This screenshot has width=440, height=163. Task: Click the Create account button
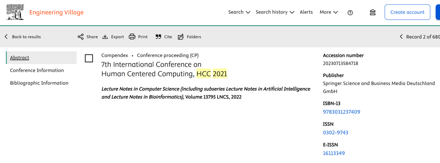pyautogui.click(x=407, y=12)
